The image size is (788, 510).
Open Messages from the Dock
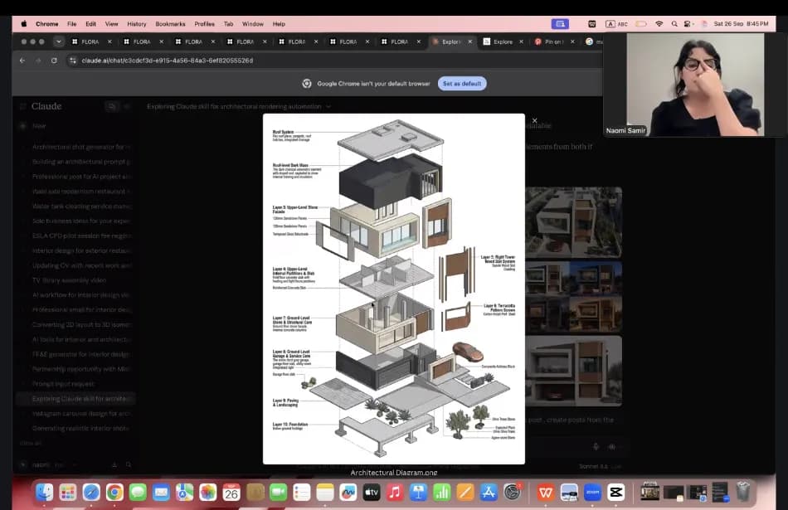point(138,493)
